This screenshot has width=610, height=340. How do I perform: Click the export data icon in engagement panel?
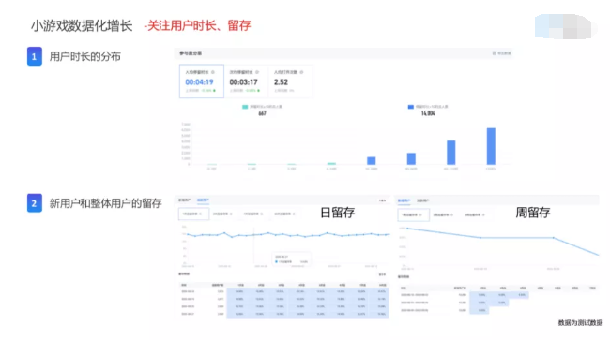[x=495, y=53]
